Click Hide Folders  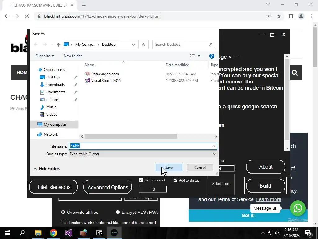(x=47, y=169)
